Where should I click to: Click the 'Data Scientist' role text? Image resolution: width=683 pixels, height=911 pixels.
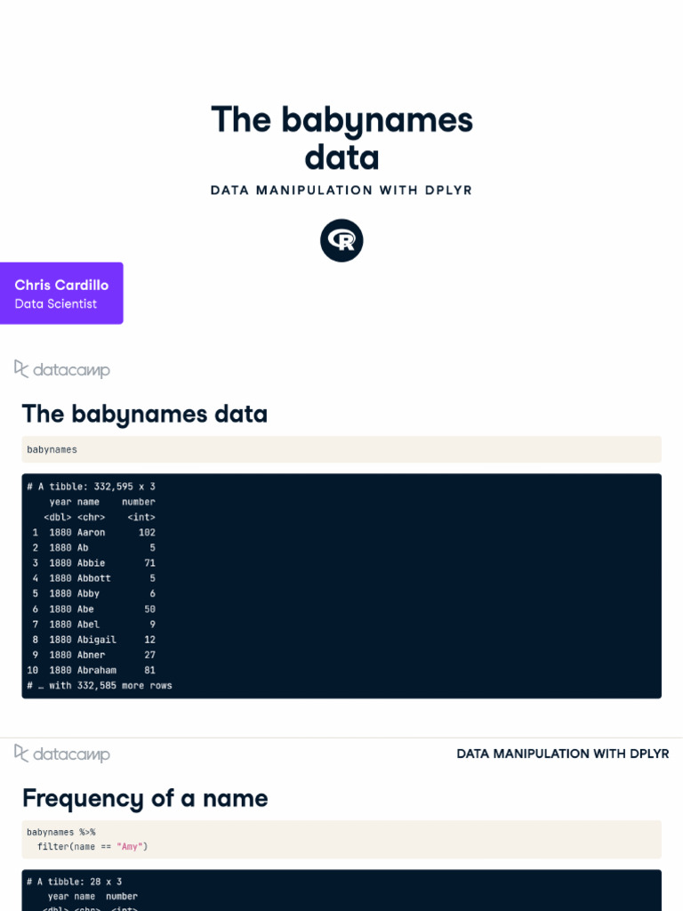[x=56, y=304]
